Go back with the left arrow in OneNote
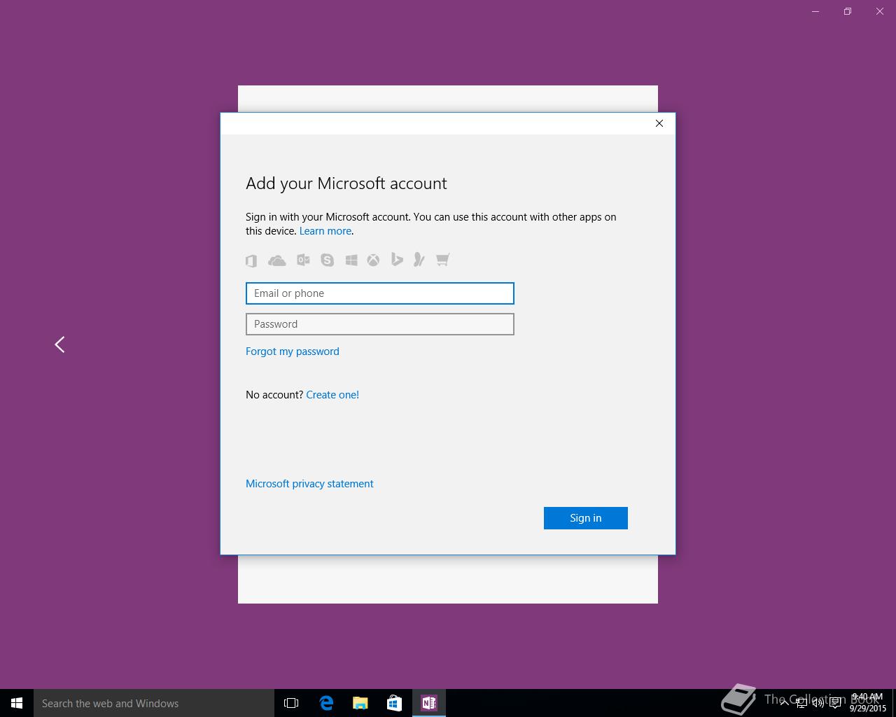Viewport: 896px width, 717px height. [x=59, y=344]
